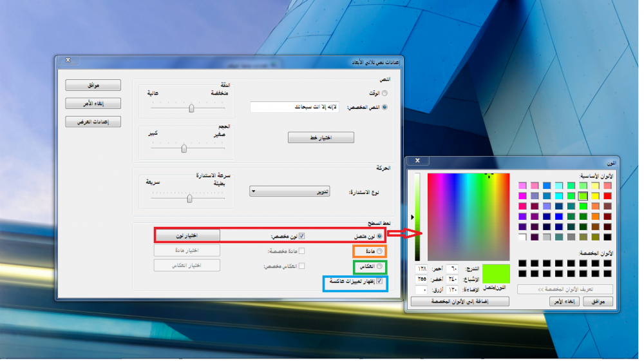This screenshot has height=361, width=644.
Task: Pick the white swatch in basic colors
Action: pyautogui.click(x=522, y=237)
